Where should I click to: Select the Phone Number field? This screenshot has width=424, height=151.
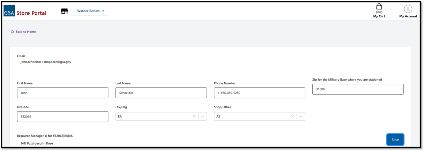pos(259,93)
